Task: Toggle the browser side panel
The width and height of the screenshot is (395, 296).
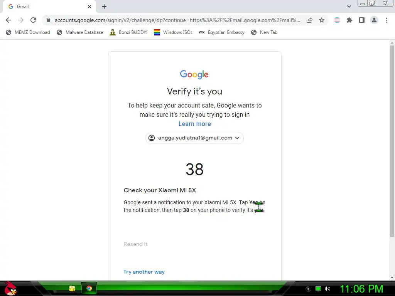Action: [x=362, y=20]
